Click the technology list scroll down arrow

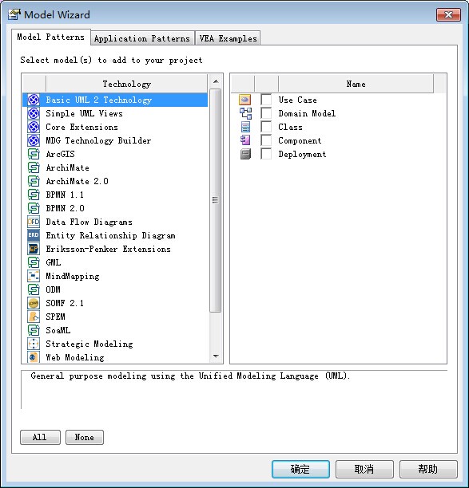[216, 356]
